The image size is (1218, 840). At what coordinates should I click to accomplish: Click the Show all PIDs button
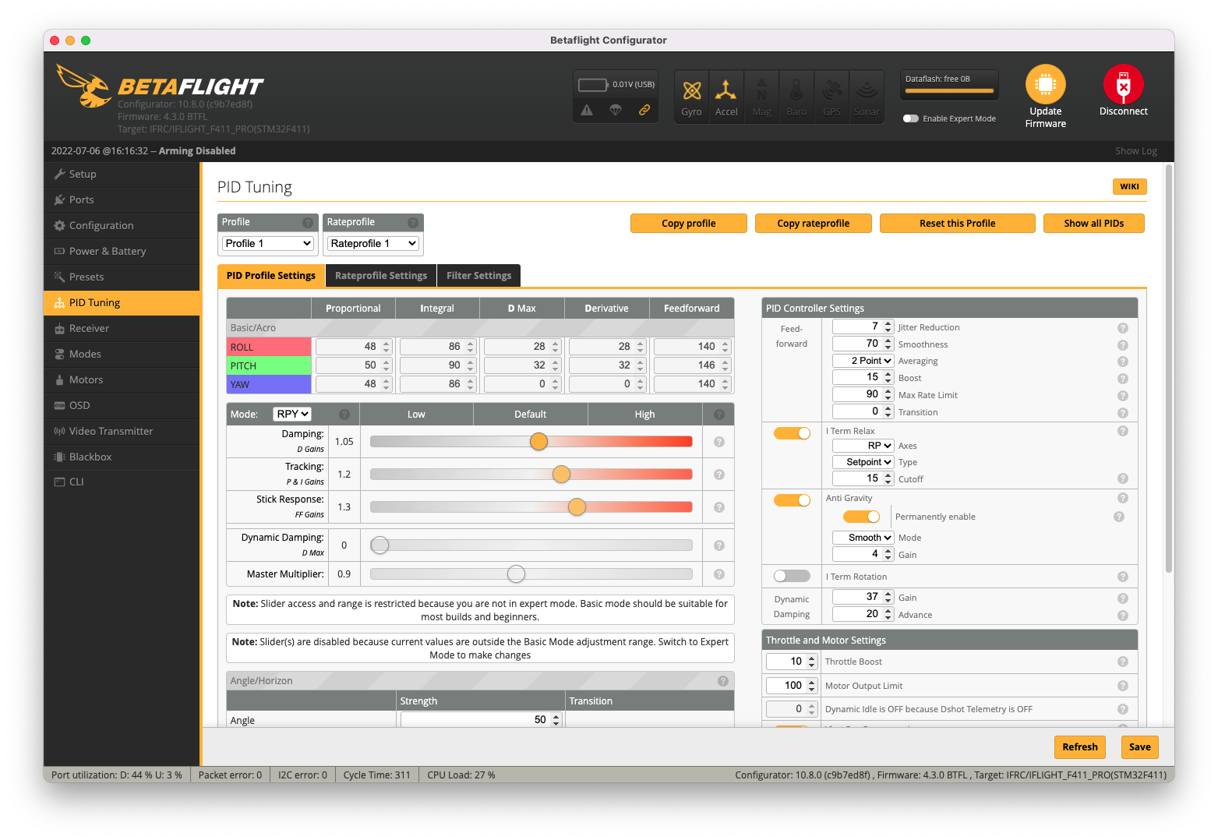tap(1094, 224)
